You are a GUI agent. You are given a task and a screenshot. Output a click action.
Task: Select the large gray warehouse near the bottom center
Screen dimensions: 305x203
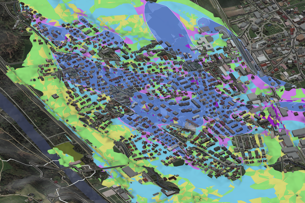[x=130, y=172]
